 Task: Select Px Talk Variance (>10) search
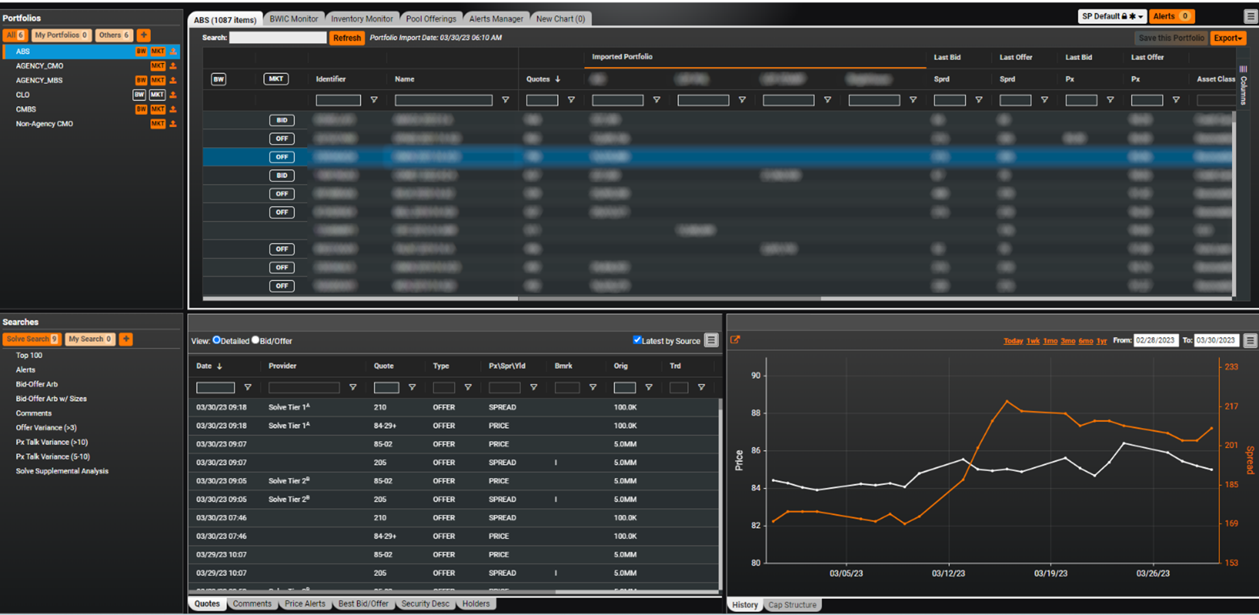(x=52, y=442)
